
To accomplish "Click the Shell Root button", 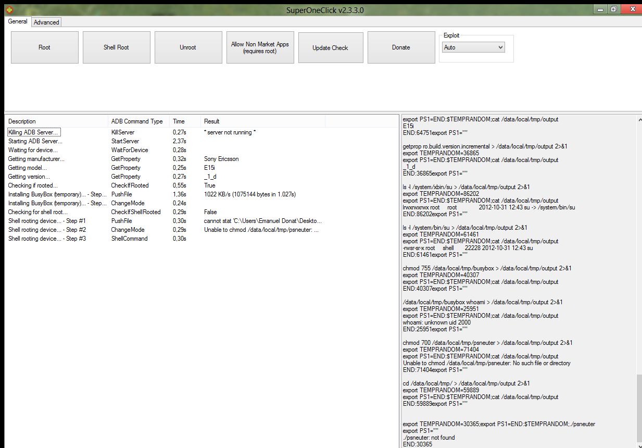I will tap(116, 47).
